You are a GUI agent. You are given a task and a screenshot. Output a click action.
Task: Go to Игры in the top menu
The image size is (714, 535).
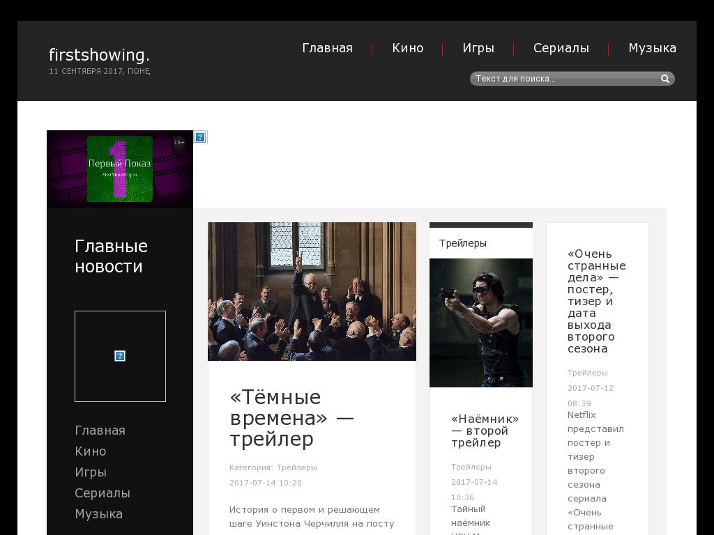coord(478,48)
